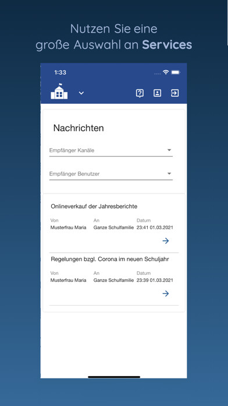Open Onlineverkauf der Jahresberichte message arrow

coord(166,241)
